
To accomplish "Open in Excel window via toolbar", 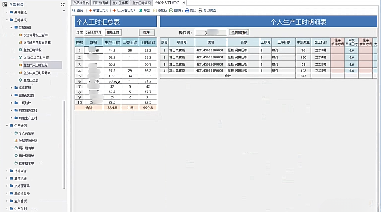I will click(124, 10).
